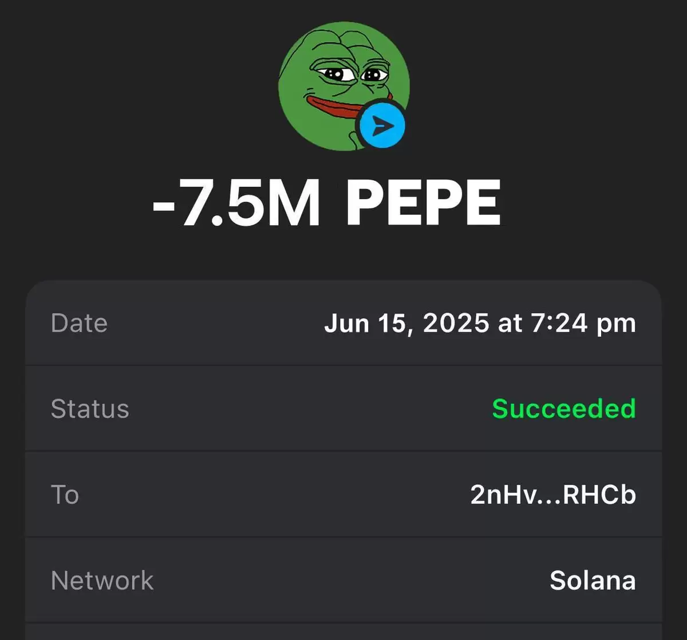Screen dimensions: 687x640
Task: Tap the Pepe frog token icon
Action: coord(343,86)
